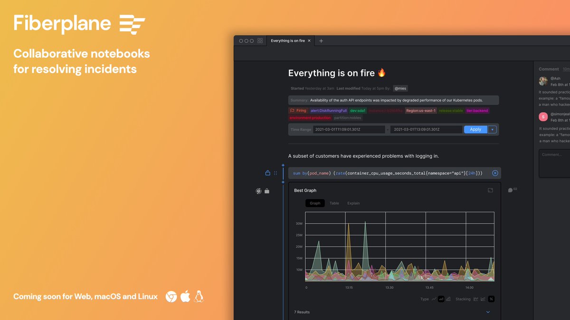
Task: Apply the selected time range
Action: tap(475, 129)
